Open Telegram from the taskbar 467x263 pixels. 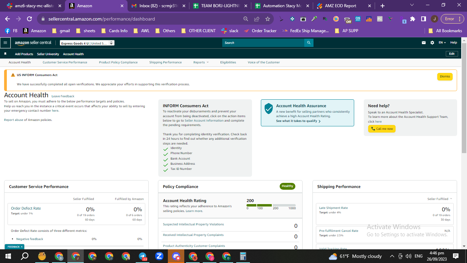pyautogui.click(x=143, y=256)
